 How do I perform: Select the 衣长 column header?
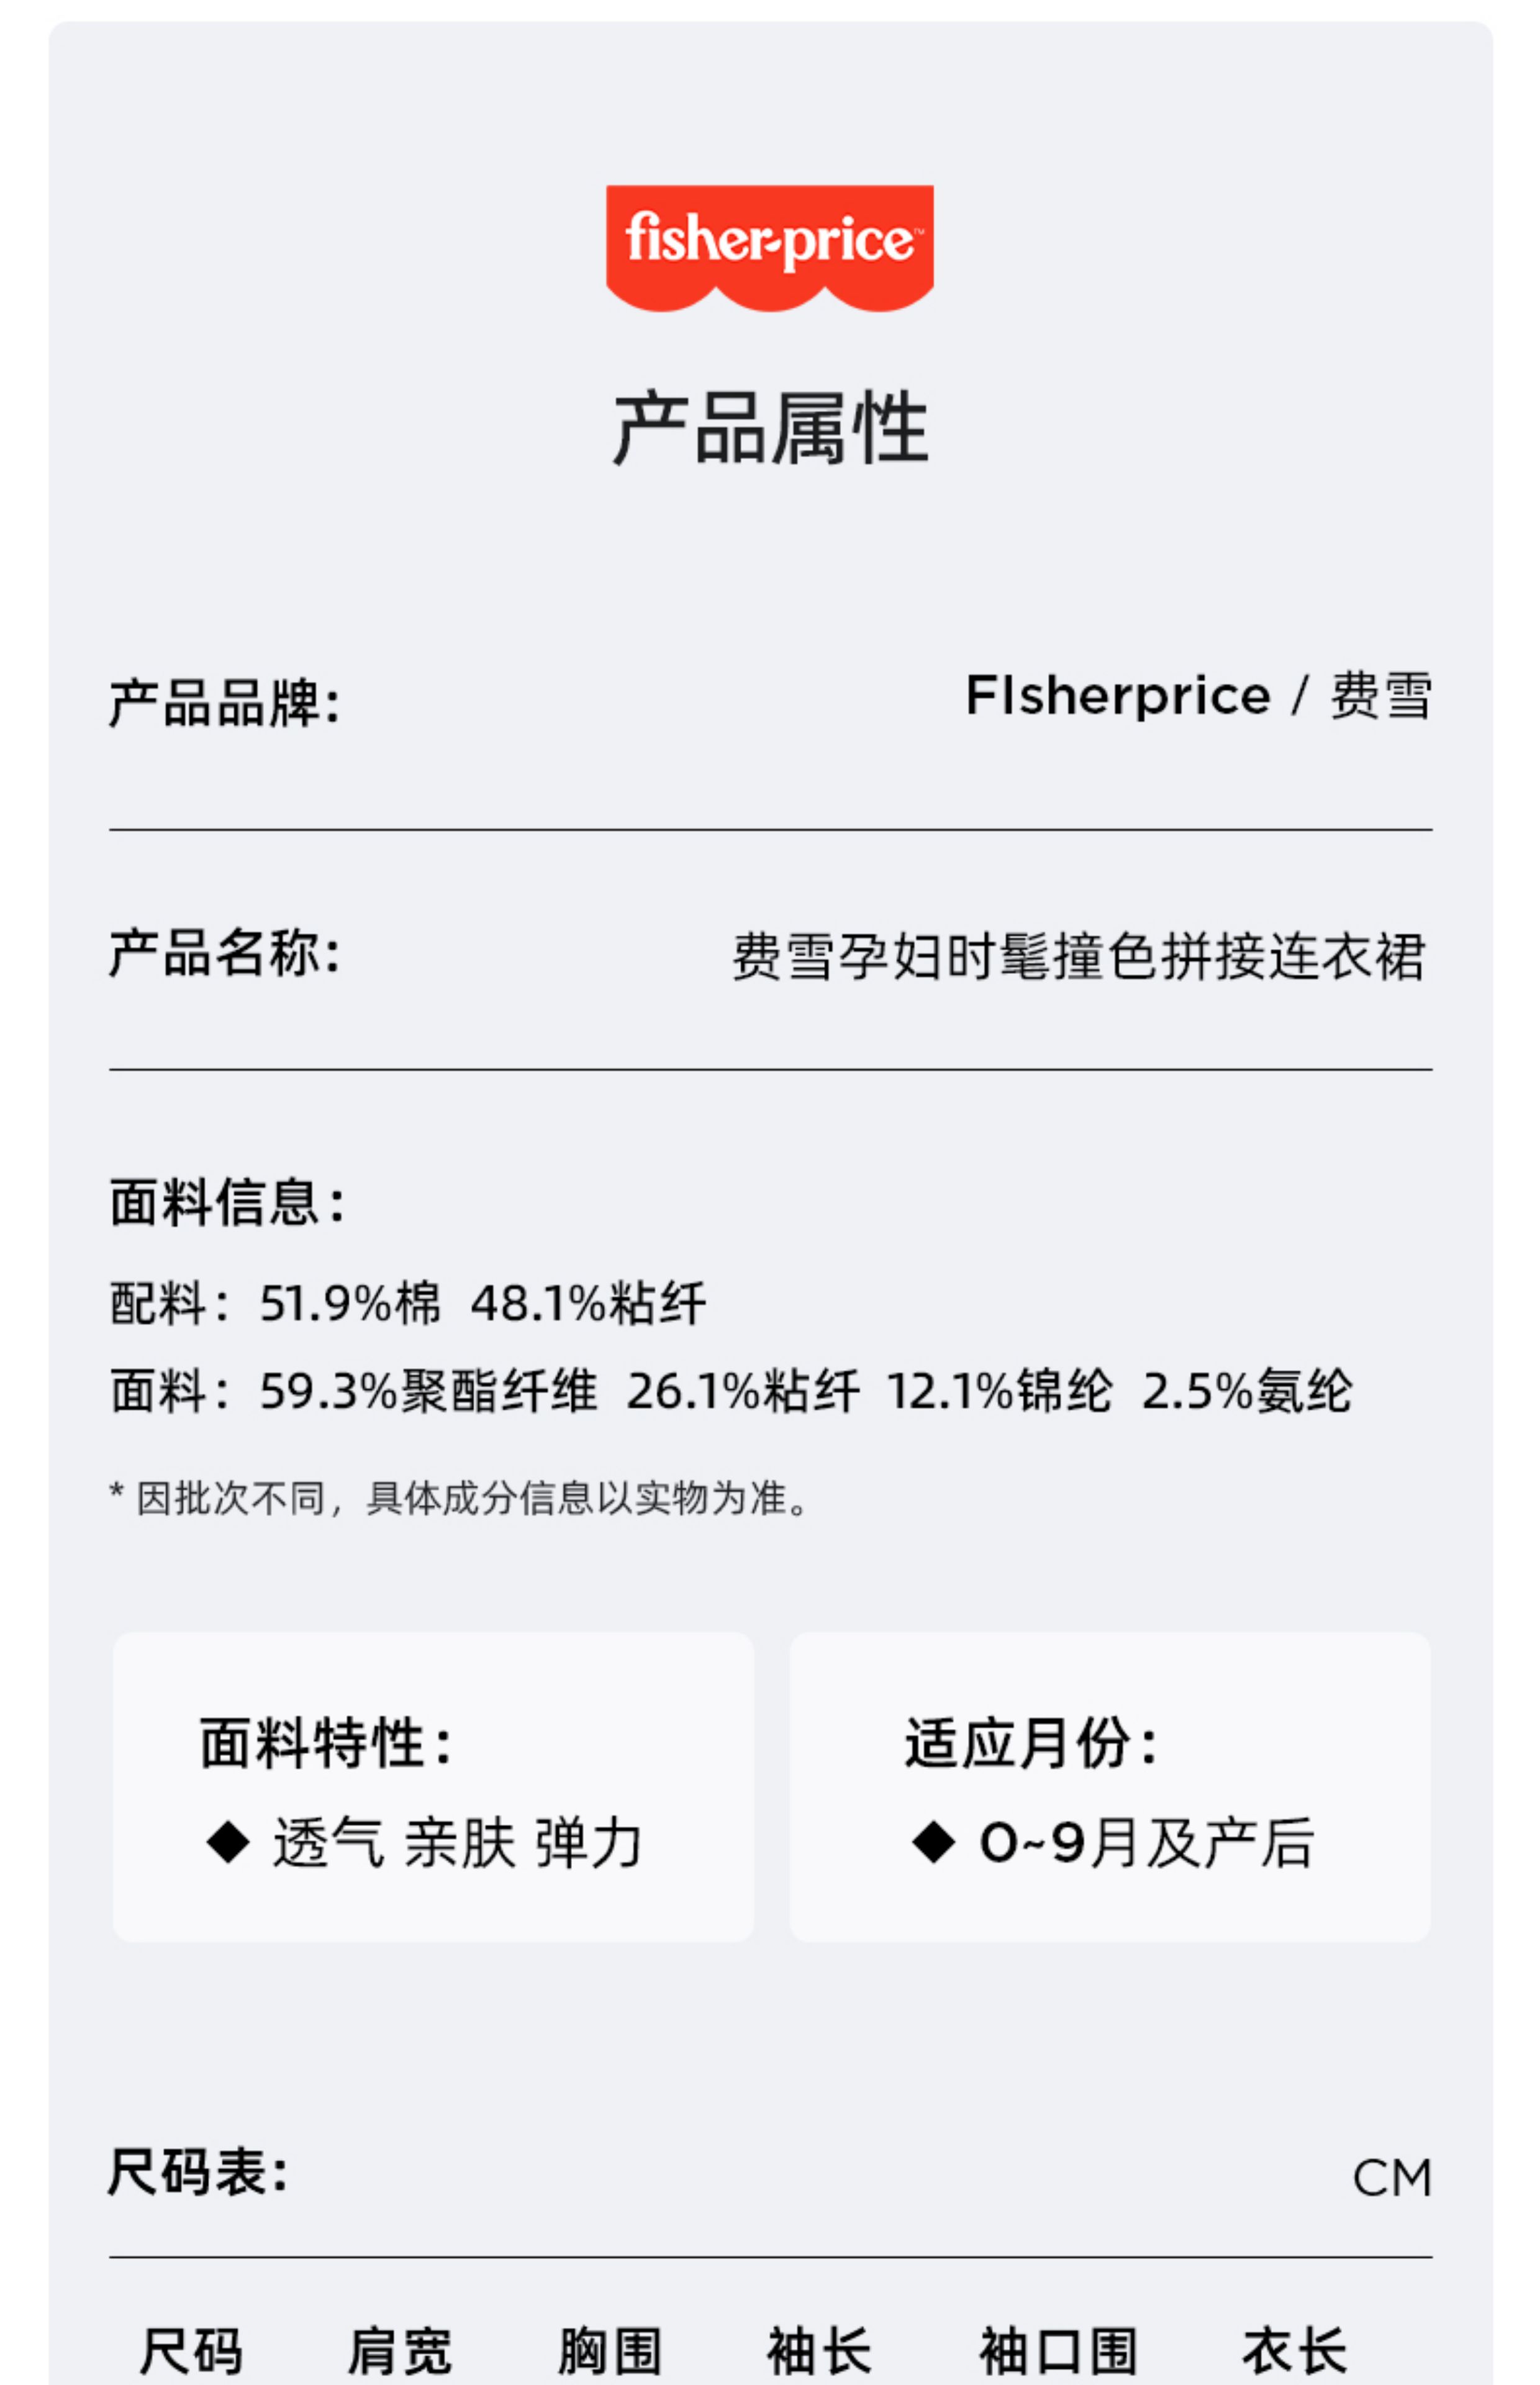click(1294, 2350)
